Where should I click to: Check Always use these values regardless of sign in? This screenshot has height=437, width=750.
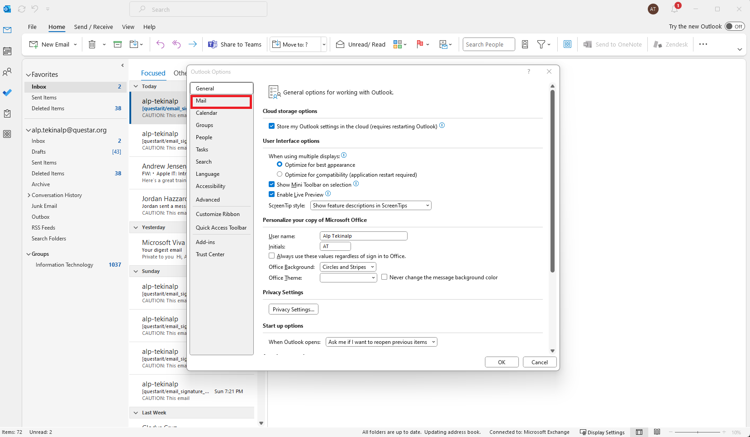(x=271, y=256)
